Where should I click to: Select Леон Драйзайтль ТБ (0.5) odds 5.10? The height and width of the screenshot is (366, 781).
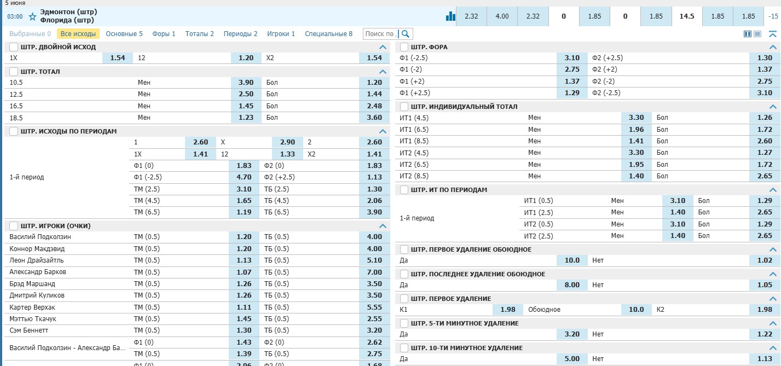pos(374,260)
